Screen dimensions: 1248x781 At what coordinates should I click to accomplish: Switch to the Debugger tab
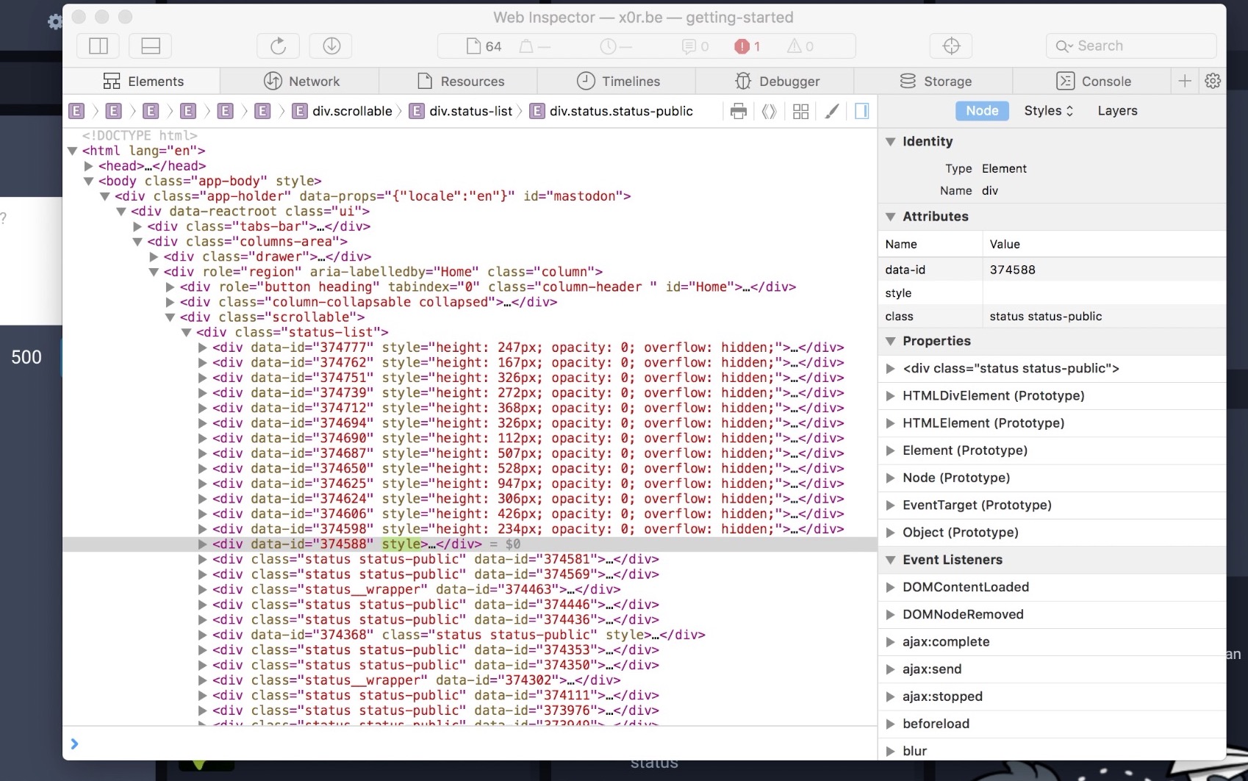click(x=777, y=82)
